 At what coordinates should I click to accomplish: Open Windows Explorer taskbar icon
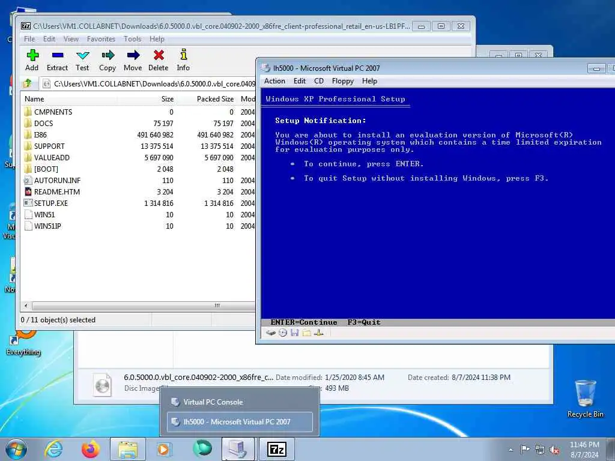pyautogui.click(x=128, y=449)
